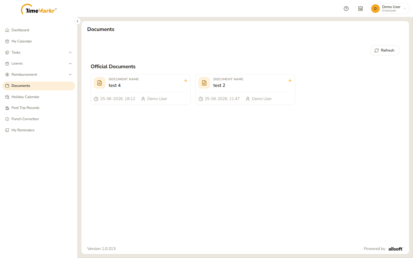
Task: Open Dashboard from the sidebar
Action: pos(39,30)
